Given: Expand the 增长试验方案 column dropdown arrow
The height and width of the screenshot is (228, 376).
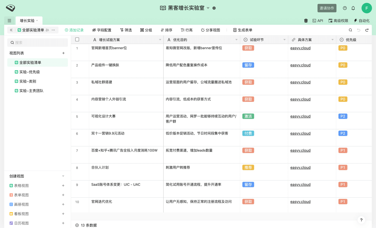Looking at the screenshot, I should [160, 40].
